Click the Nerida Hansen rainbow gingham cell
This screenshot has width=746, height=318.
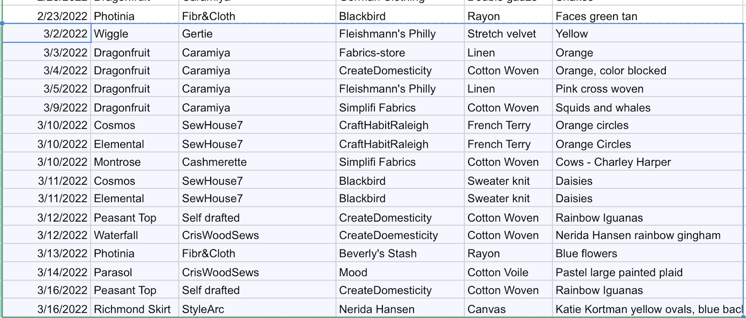648,235
